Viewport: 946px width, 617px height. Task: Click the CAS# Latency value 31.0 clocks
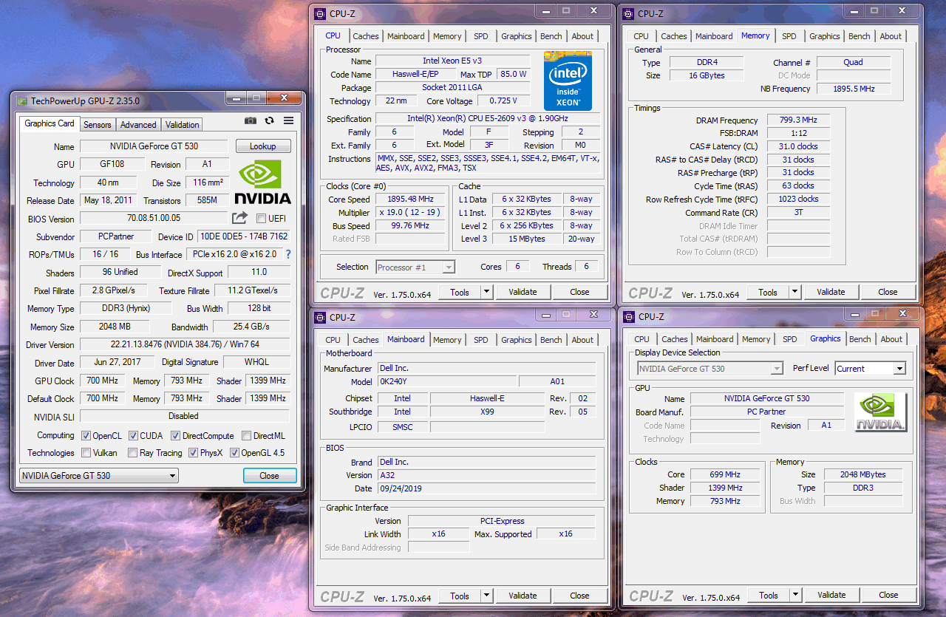pos(798,146)
